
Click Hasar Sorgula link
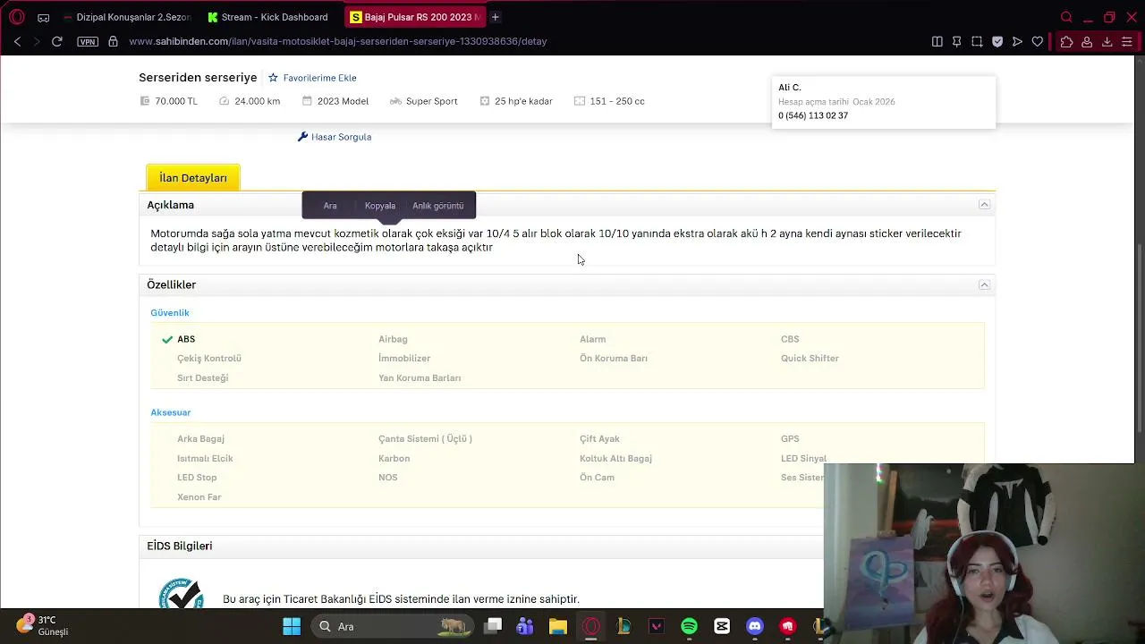341,137
